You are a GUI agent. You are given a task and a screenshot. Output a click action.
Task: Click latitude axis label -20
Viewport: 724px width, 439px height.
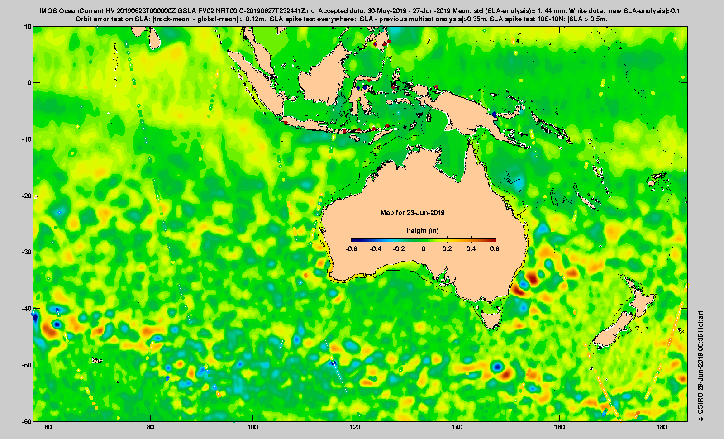click(27, 196)
